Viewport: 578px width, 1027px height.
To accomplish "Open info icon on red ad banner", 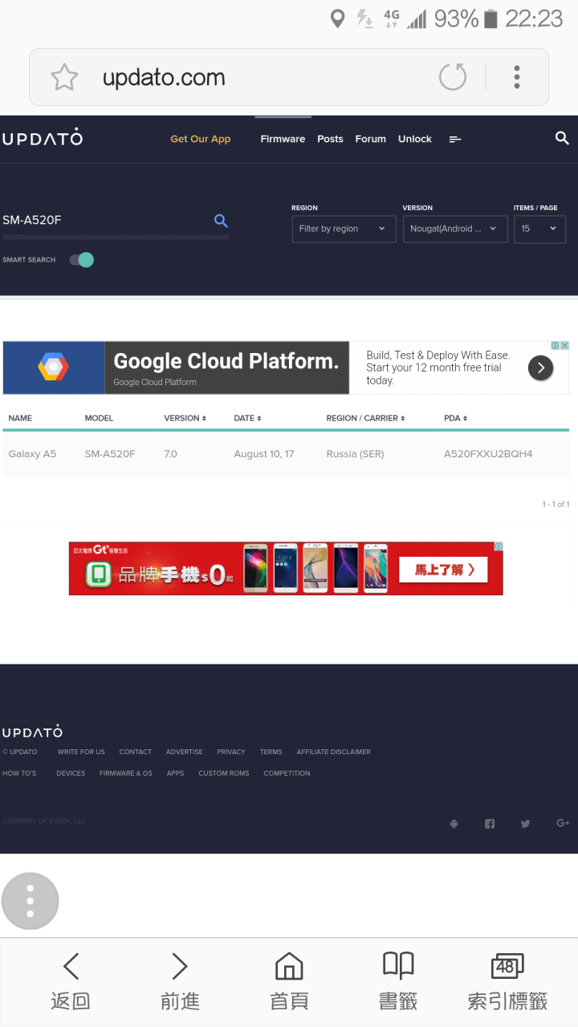I will tap(499, 546).
